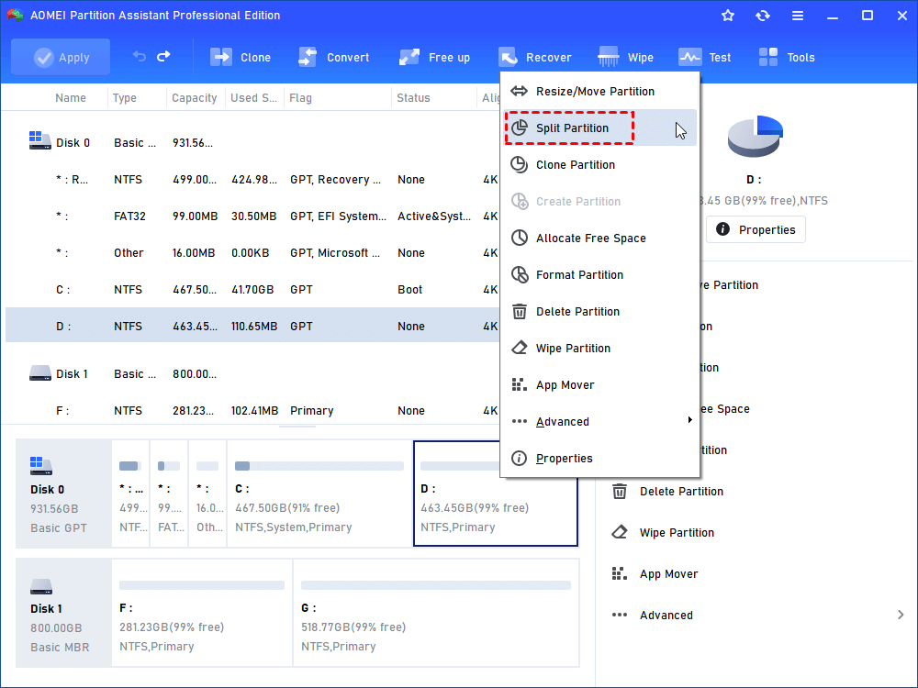Click the trash icon beside Delete Partition in menu

(520, 311)
